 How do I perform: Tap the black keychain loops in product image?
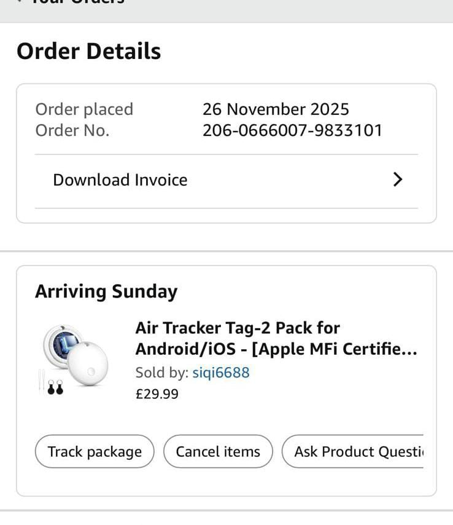coord(55,387)
